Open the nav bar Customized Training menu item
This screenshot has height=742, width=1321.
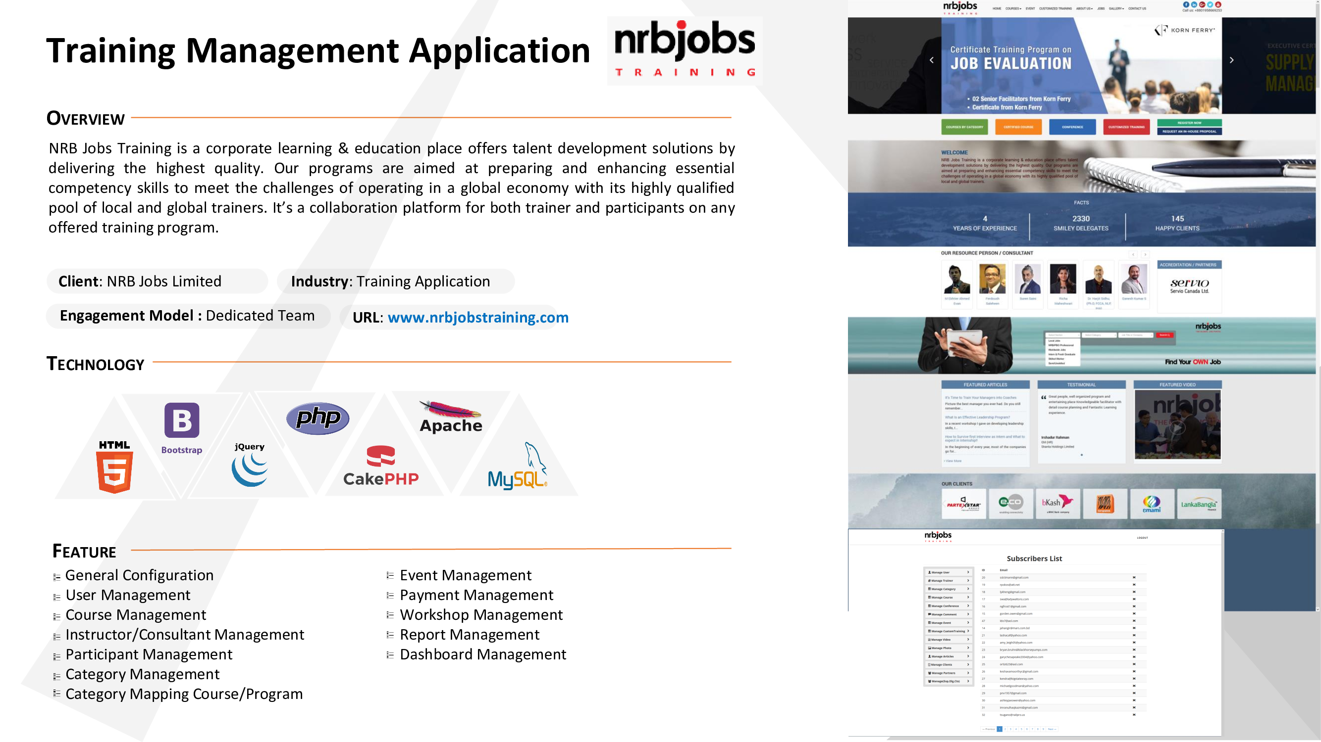click(1056, 9)
